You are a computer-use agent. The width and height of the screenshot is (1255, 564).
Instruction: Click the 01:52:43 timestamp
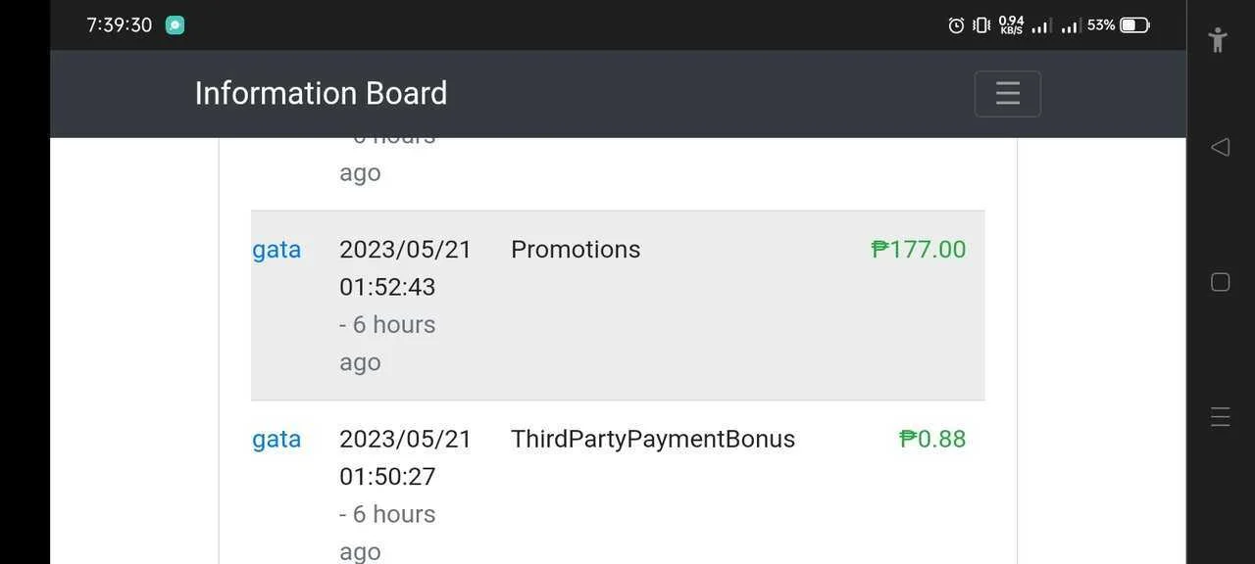coord(387,287)
